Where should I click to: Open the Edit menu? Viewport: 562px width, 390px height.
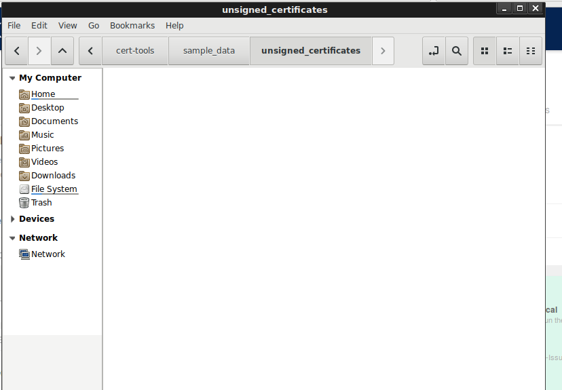tap(39, 26)
